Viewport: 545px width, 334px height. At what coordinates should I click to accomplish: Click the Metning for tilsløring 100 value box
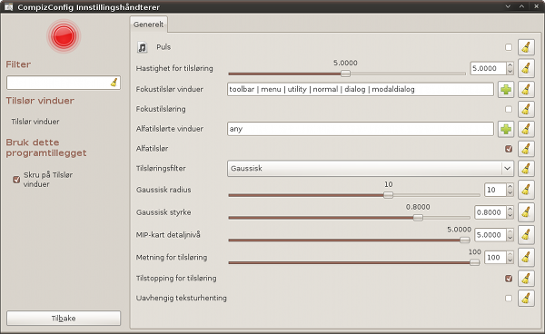pos(495,257)
